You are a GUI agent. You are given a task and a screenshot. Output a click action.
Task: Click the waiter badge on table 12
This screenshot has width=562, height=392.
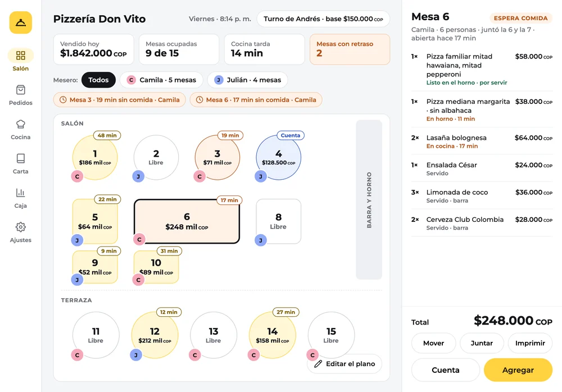click(x=136, y=355)
